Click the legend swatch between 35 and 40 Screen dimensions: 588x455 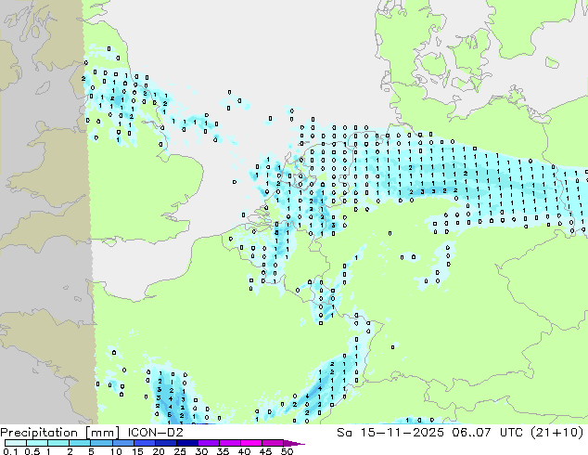pos(230,443)
